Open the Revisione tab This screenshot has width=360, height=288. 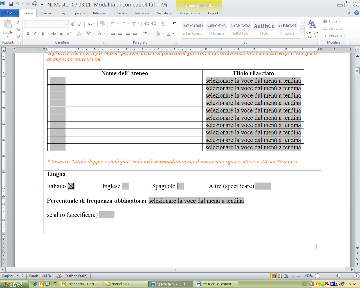[x=142, y=13]
